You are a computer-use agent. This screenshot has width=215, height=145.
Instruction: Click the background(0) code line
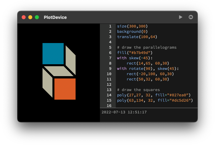[x=131, y=31]
